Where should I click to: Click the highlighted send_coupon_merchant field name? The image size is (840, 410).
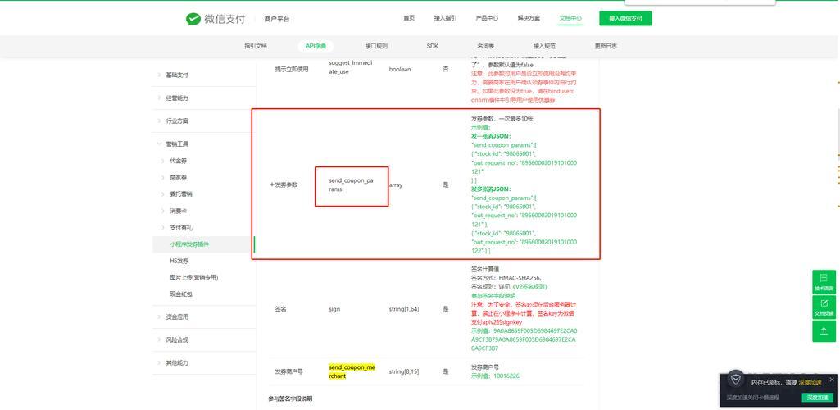352,372
